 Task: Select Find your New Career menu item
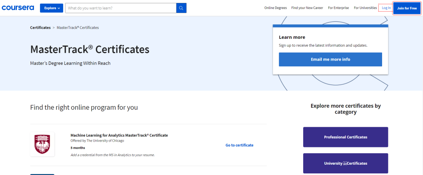point(307,8)
